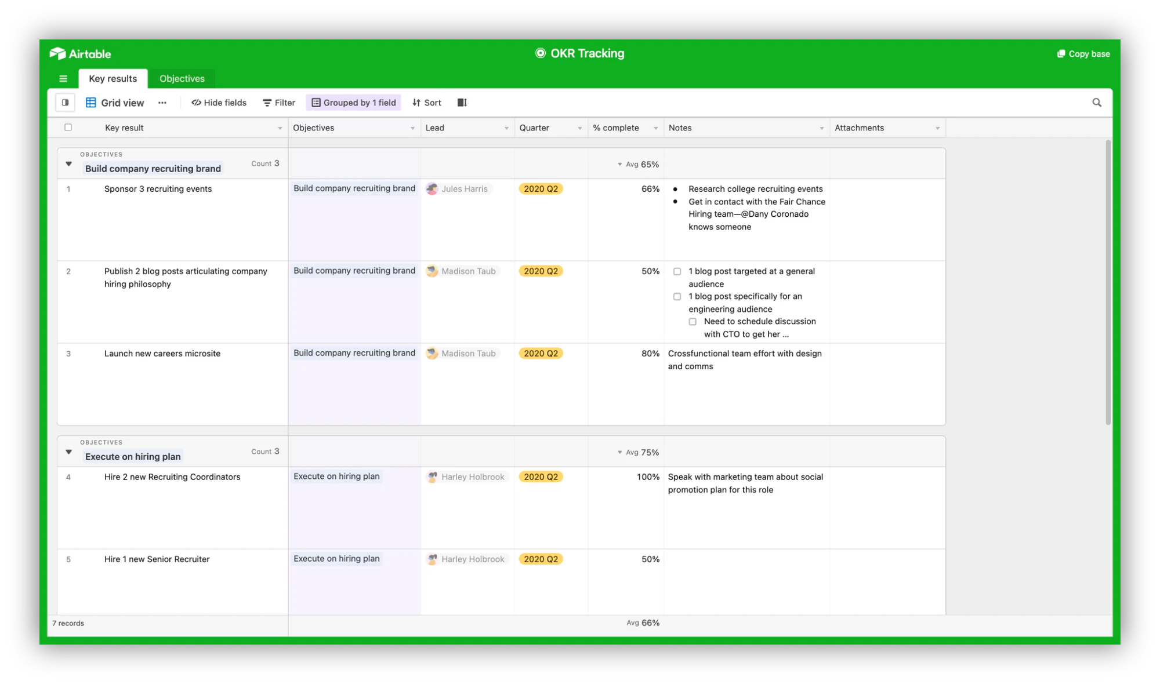This screenshot has width=1160, height=684.
Task: Click the 80% complete cell
Action: 626,384
